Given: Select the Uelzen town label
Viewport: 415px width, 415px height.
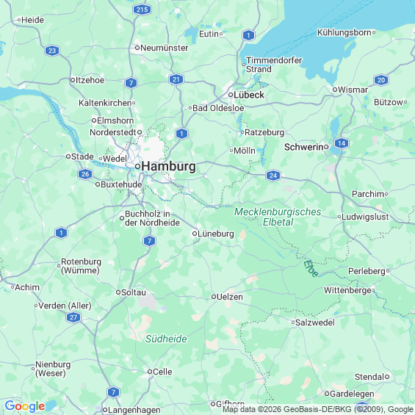Looking at the screenshot, I should (x=230, y=297).
